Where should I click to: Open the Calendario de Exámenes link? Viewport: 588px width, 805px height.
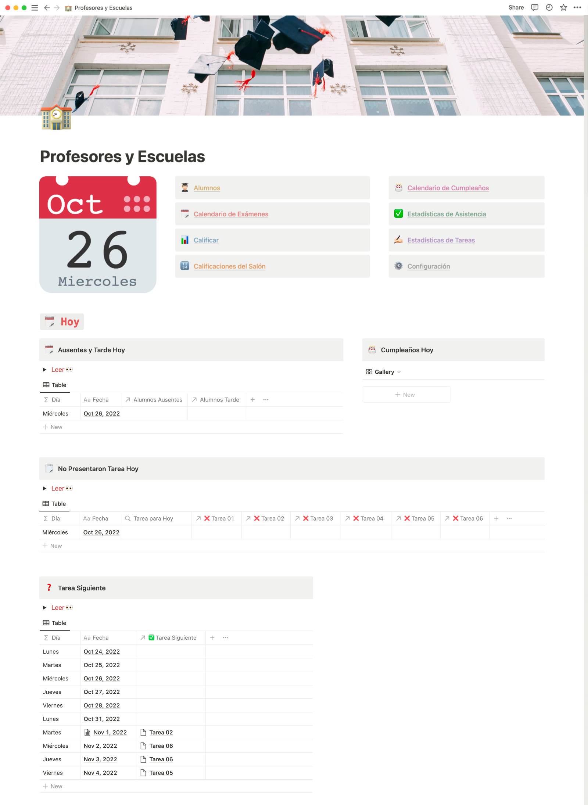click(x=231, y=214)
